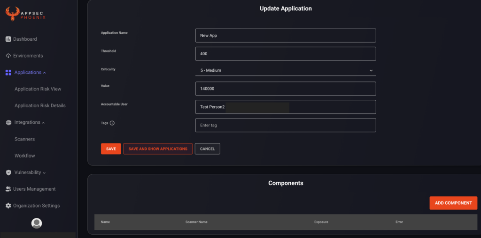Open the Workflow menu item
The height and width of the screenshot is (238, 481).
(x=25, y=156)
